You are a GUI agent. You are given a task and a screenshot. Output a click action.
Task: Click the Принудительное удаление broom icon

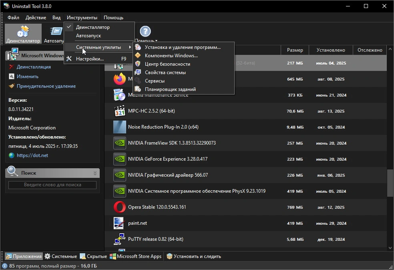(11, 86)
